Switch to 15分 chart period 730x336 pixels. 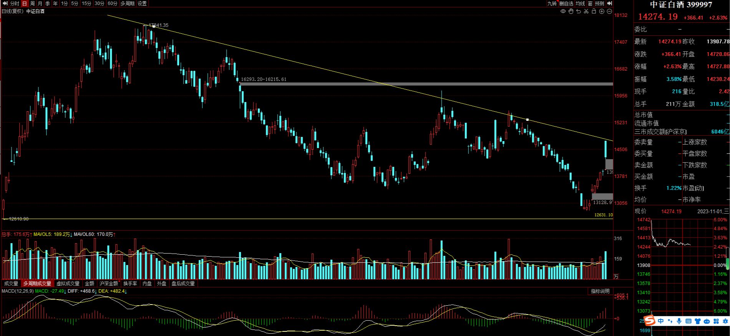(86, 3)
